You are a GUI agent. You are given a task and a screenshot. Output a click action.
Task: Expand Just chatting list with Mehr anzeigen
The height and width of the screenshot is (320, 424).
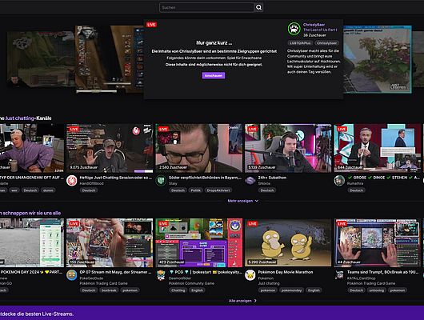point(243,201)
